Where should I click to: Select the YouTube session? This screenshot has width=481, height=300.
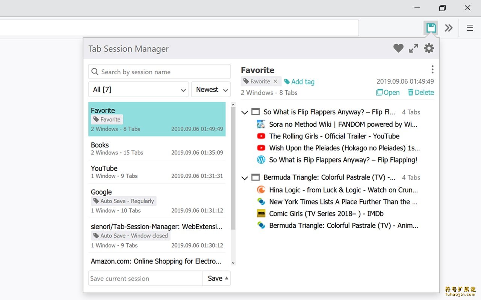tap(157, 172)
